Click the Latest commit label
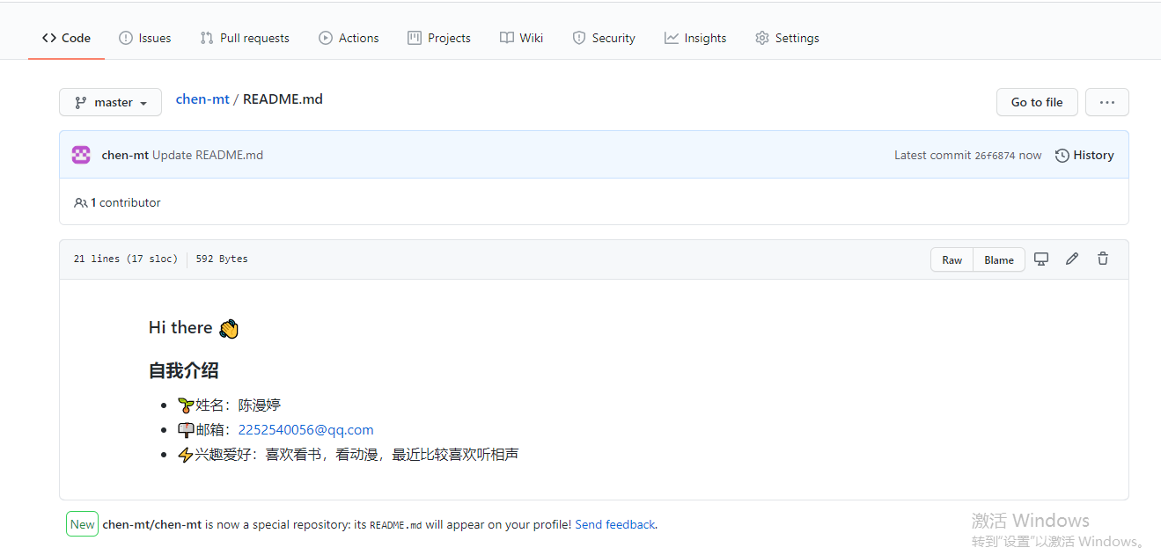This screenshot has width=1161, height=555. (932, 155)
